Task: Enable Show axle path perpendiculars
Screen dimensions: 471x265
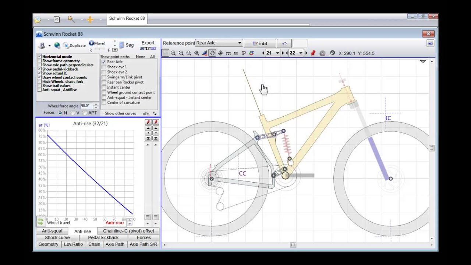Action: (x=40, y=65)
